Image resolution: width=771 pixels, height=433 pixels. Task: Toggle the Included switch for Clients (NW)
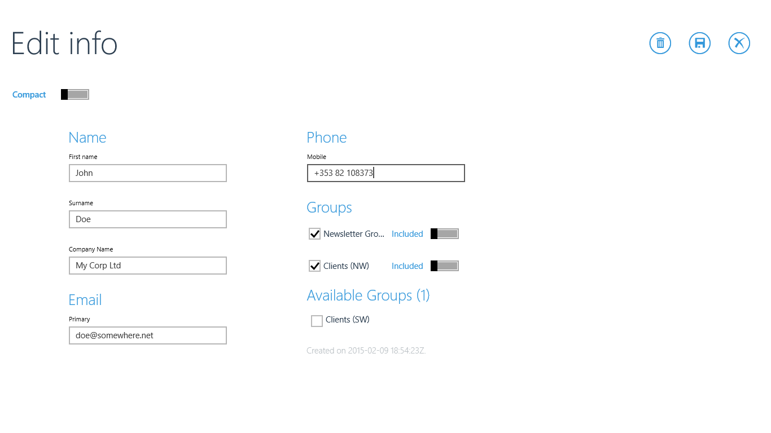tap(445, 266)
